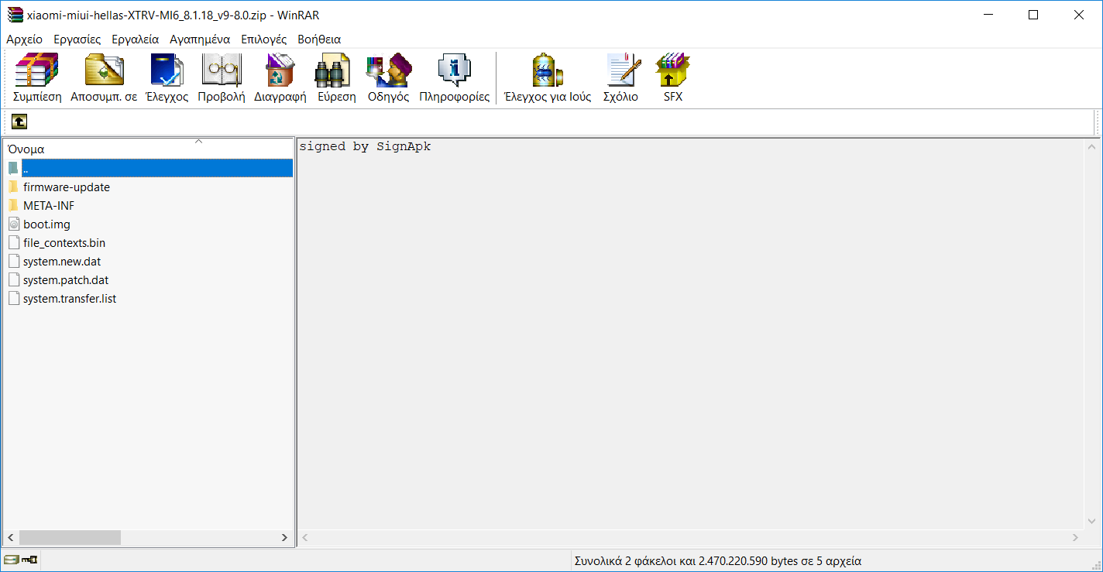1103x572 pixels.
Task: Click the disk drive icon in status bar
Action: tap(11, 560)
